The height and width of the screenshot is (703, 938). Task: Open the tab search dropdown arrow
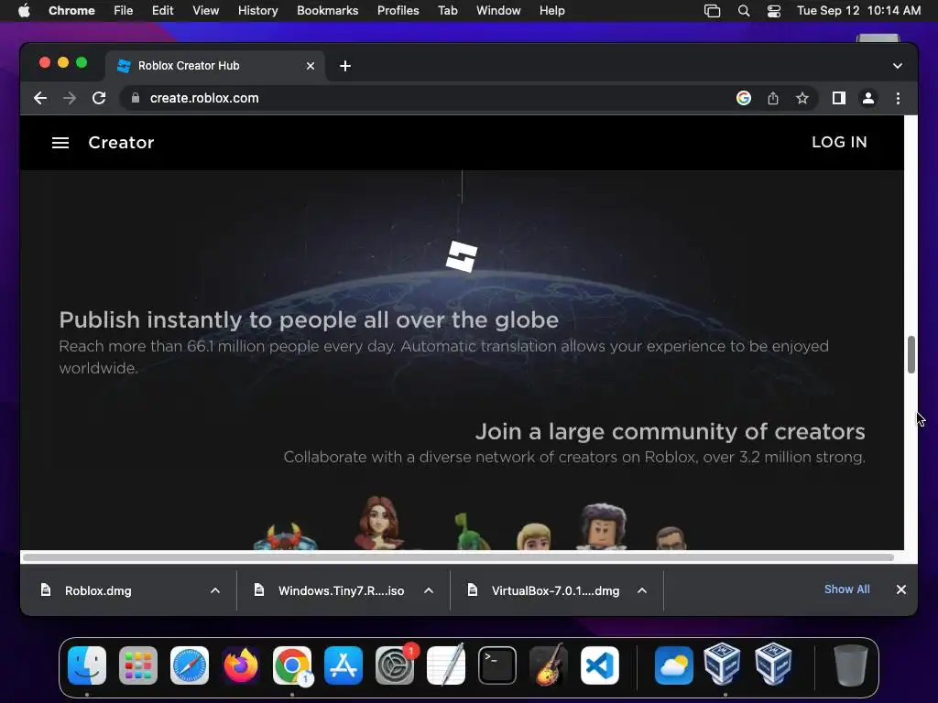[x=898, y=66]
